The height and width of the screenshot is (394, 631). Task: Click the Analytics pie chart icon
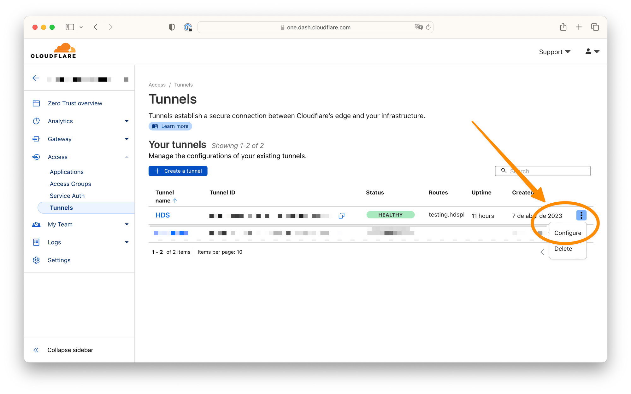tap(36, 121)
